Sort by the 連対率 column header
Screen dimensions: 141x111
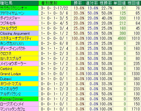click(x=92, y=3)
